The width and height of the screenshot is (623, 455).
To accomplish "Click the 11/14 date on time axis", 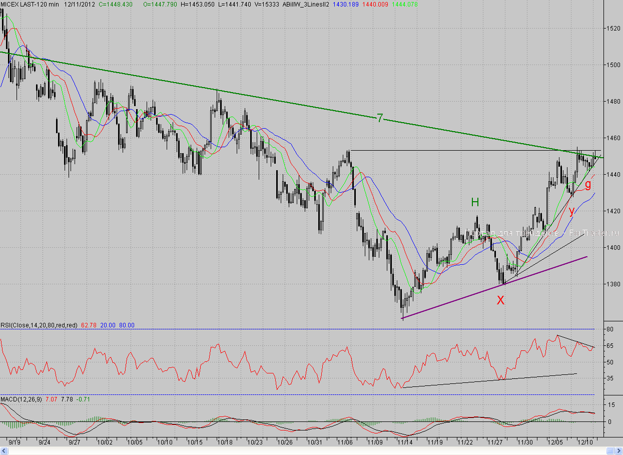I will 404,442.
